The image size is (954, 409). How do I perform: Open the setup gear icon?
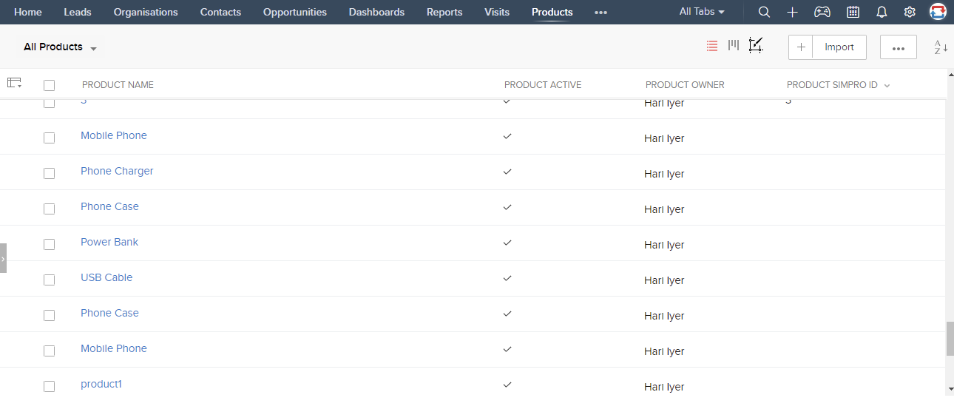point(910,12)
